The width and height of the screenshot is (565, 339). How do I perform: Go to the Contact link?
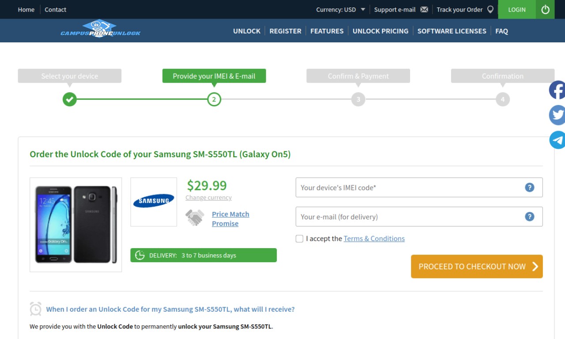pos(55,9)
